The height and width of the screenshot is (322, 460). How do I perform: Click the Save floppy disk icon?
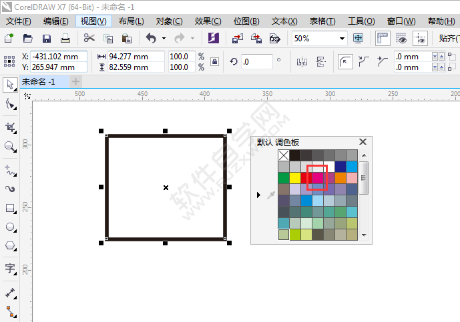coord(47,39)
